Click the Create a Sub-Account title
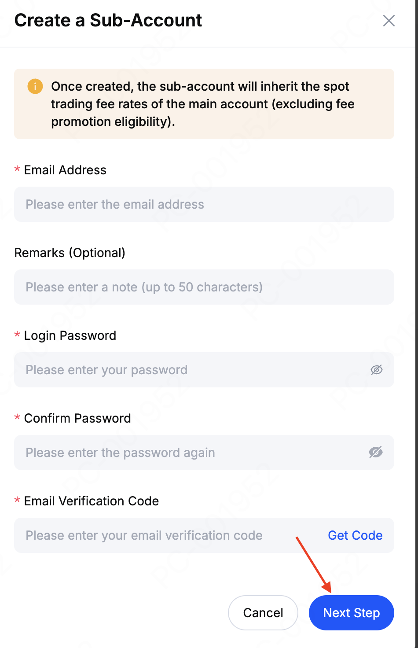 [x=108, y=20]
